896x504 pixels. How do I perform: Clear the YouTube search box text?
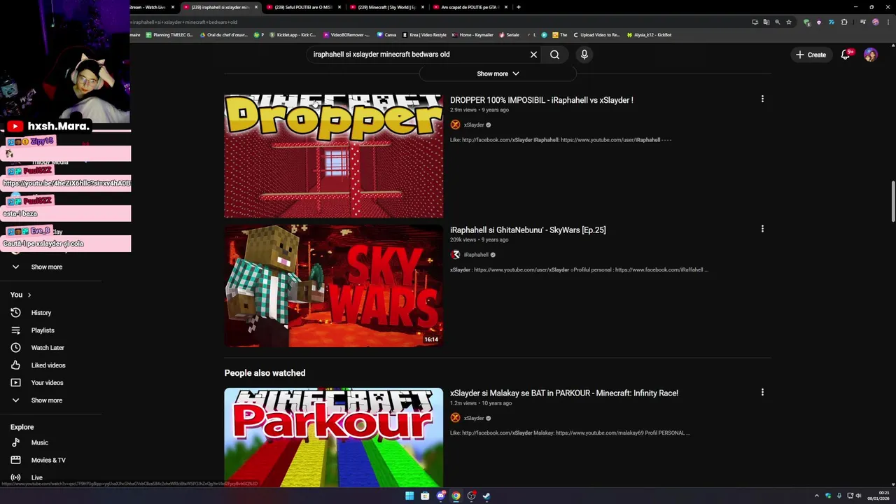533,55
